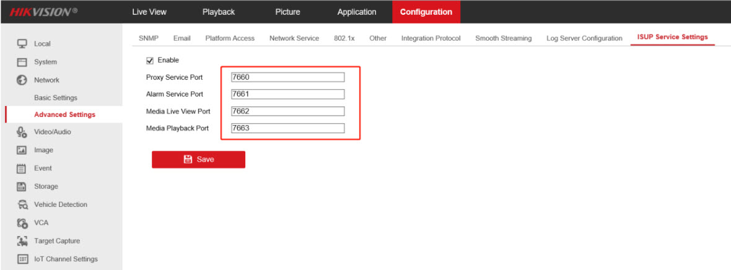
Task: Click the Proxy Service Port field
Action: 287,77
